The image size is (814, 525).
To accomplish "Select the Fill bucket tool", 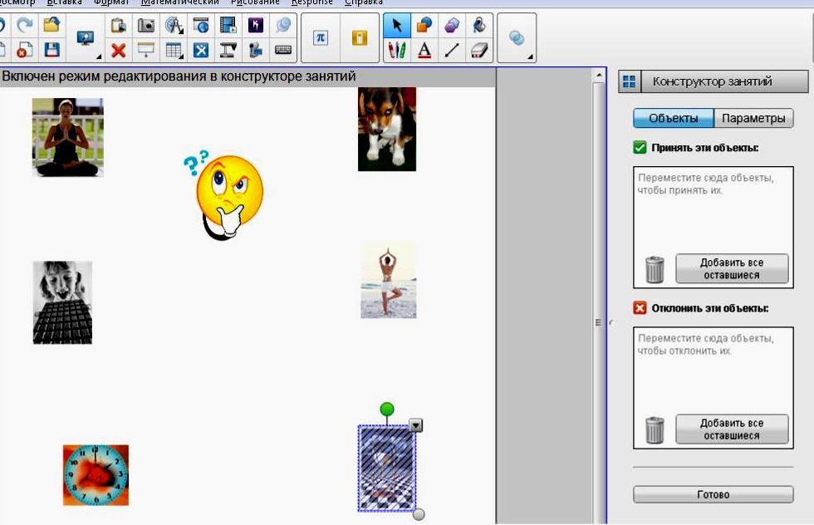I will tap(479, 24).
